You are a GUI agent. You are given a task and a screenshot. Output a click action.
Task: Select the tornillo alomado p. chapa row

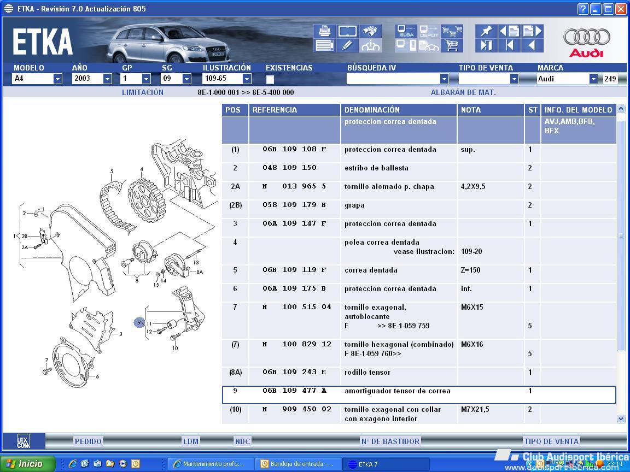419,190
